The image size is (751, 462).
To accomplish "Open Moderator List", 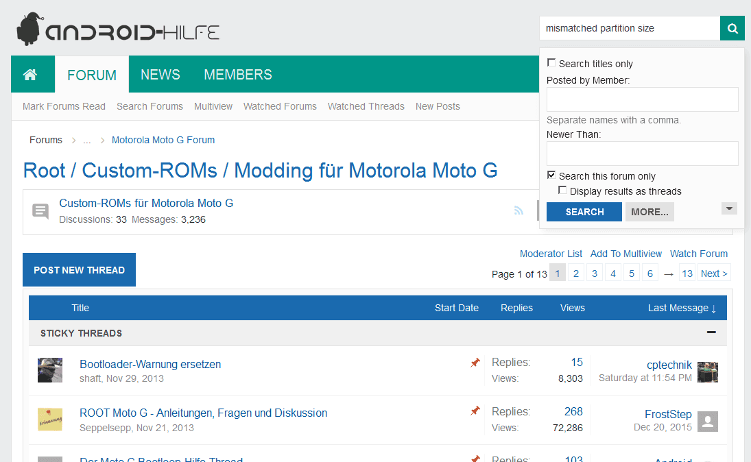I will tap(551, 254).
